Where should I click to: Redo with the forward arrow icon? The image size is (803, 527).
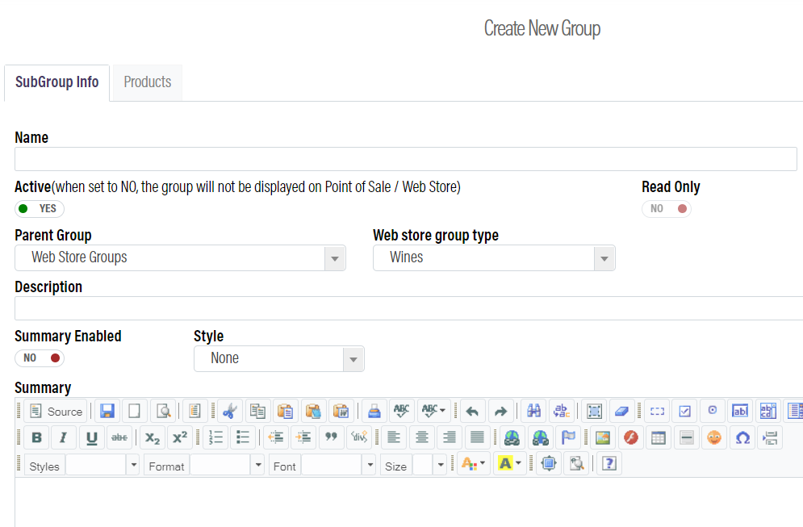pos(500,412)
